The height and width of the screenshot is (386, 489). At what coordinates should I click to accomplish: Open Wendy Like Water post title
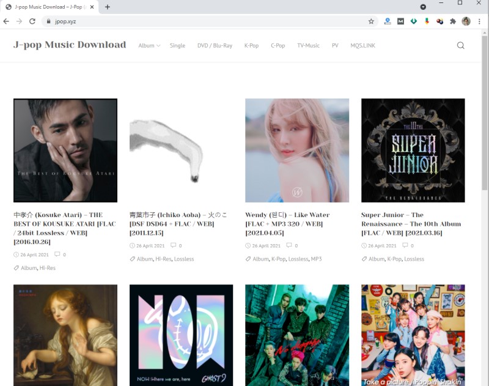click(x=287, y=224)
